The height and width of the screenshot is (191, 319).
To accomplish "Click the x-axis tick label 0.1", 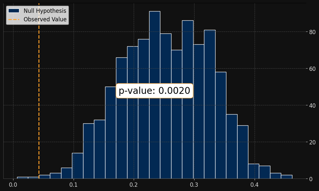I will point(74,185).
